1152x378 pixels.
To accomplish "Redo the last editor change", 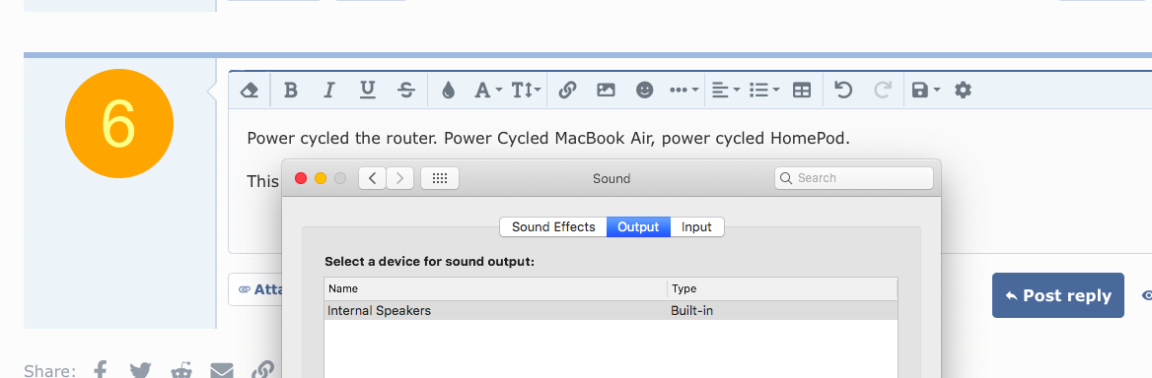I will [x=883, y=91].
